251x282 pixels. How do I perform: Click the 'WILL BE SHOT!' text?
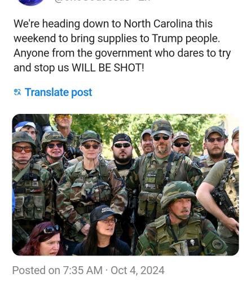[108, 68]
